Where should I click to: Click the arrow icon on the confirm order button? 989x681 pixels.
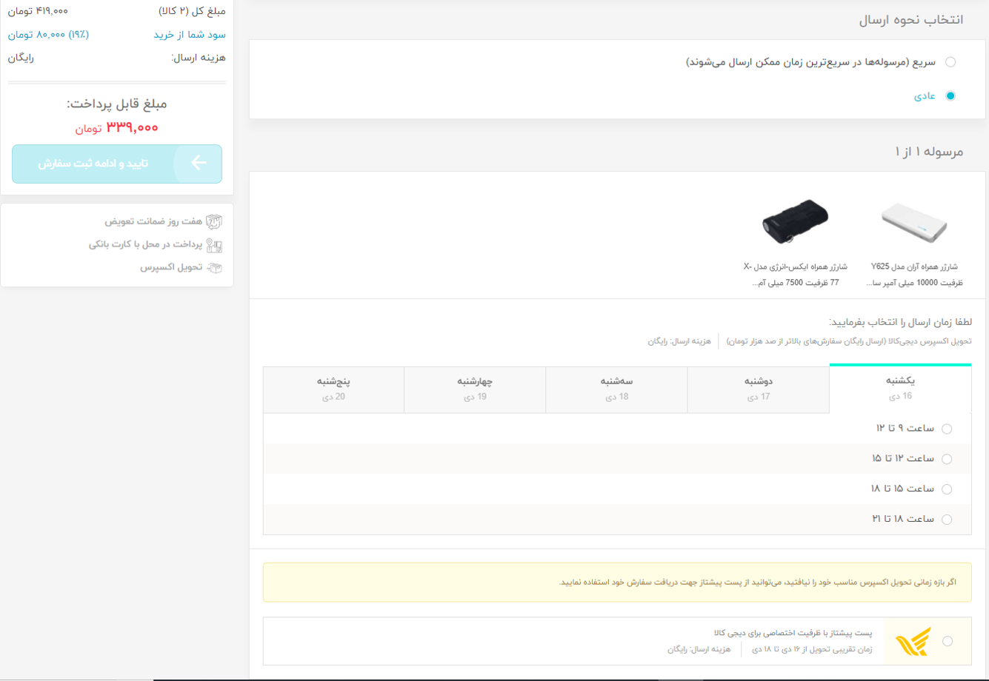198,164
